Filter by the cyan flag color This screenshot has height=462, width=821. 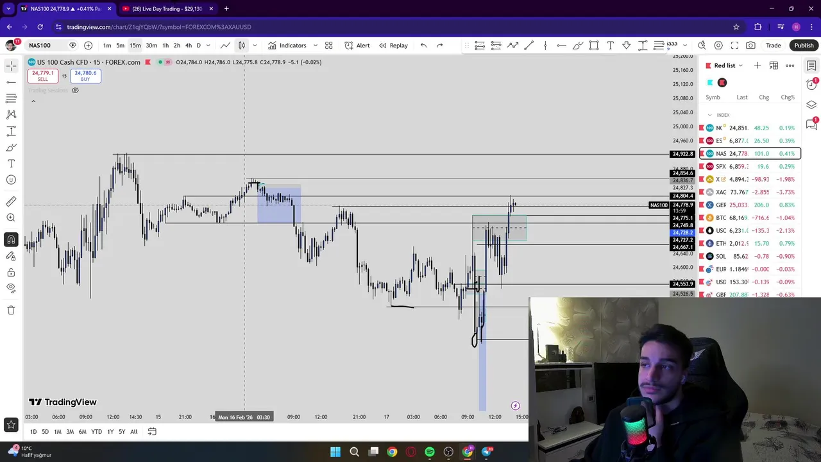[x=709, y=82]
